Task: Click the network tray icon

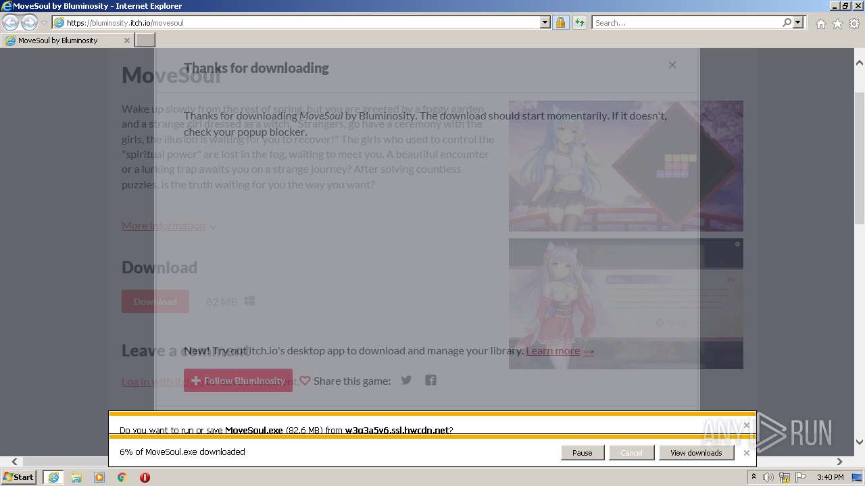Action: click(x=785, y=477)
